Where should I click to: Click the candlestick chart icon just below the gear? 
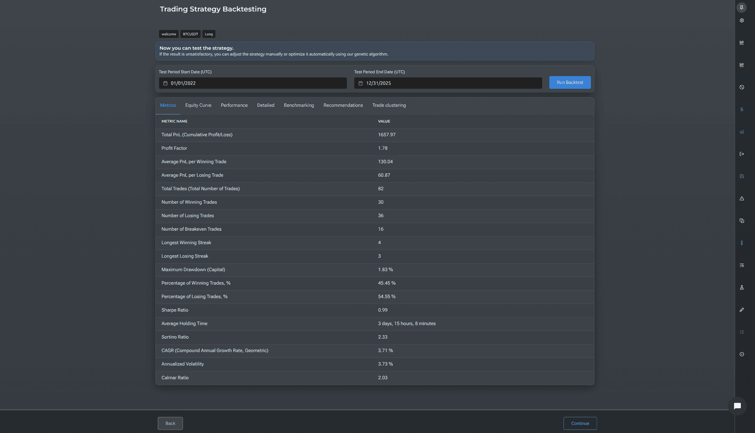tap(742, 43)
